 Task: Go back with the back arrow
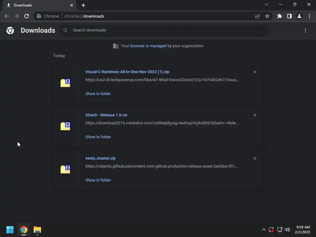point(7,16)
